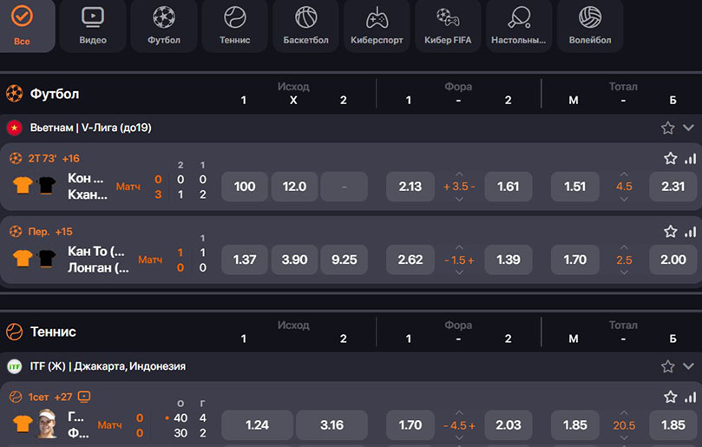Open the Видео category tab
The width and height of the screenshot is (702, 447).
92,26
